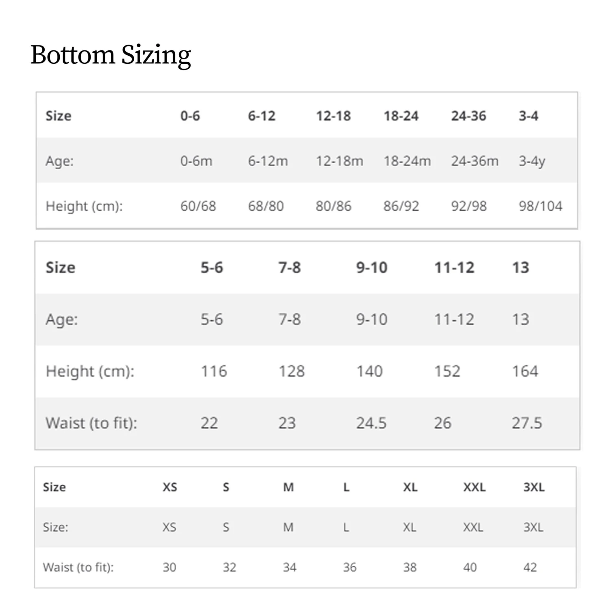Click the 60/68 height cell
610x610 pixels.
198,206
